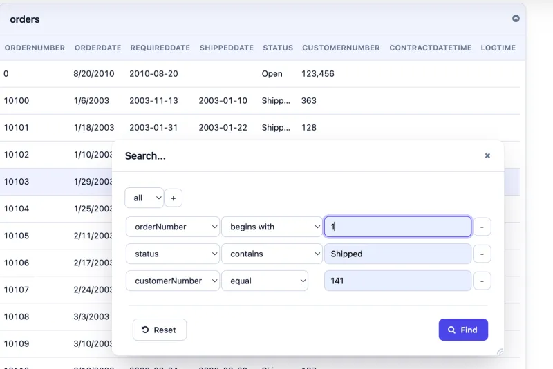Click the 1/18/2003 order date
The image size is (553, 369).
pyautogui.click(x=94, y=128)
